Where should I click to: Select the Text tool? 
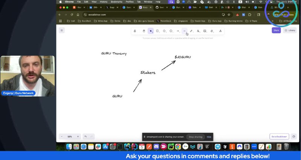click(x=198, y=31)
